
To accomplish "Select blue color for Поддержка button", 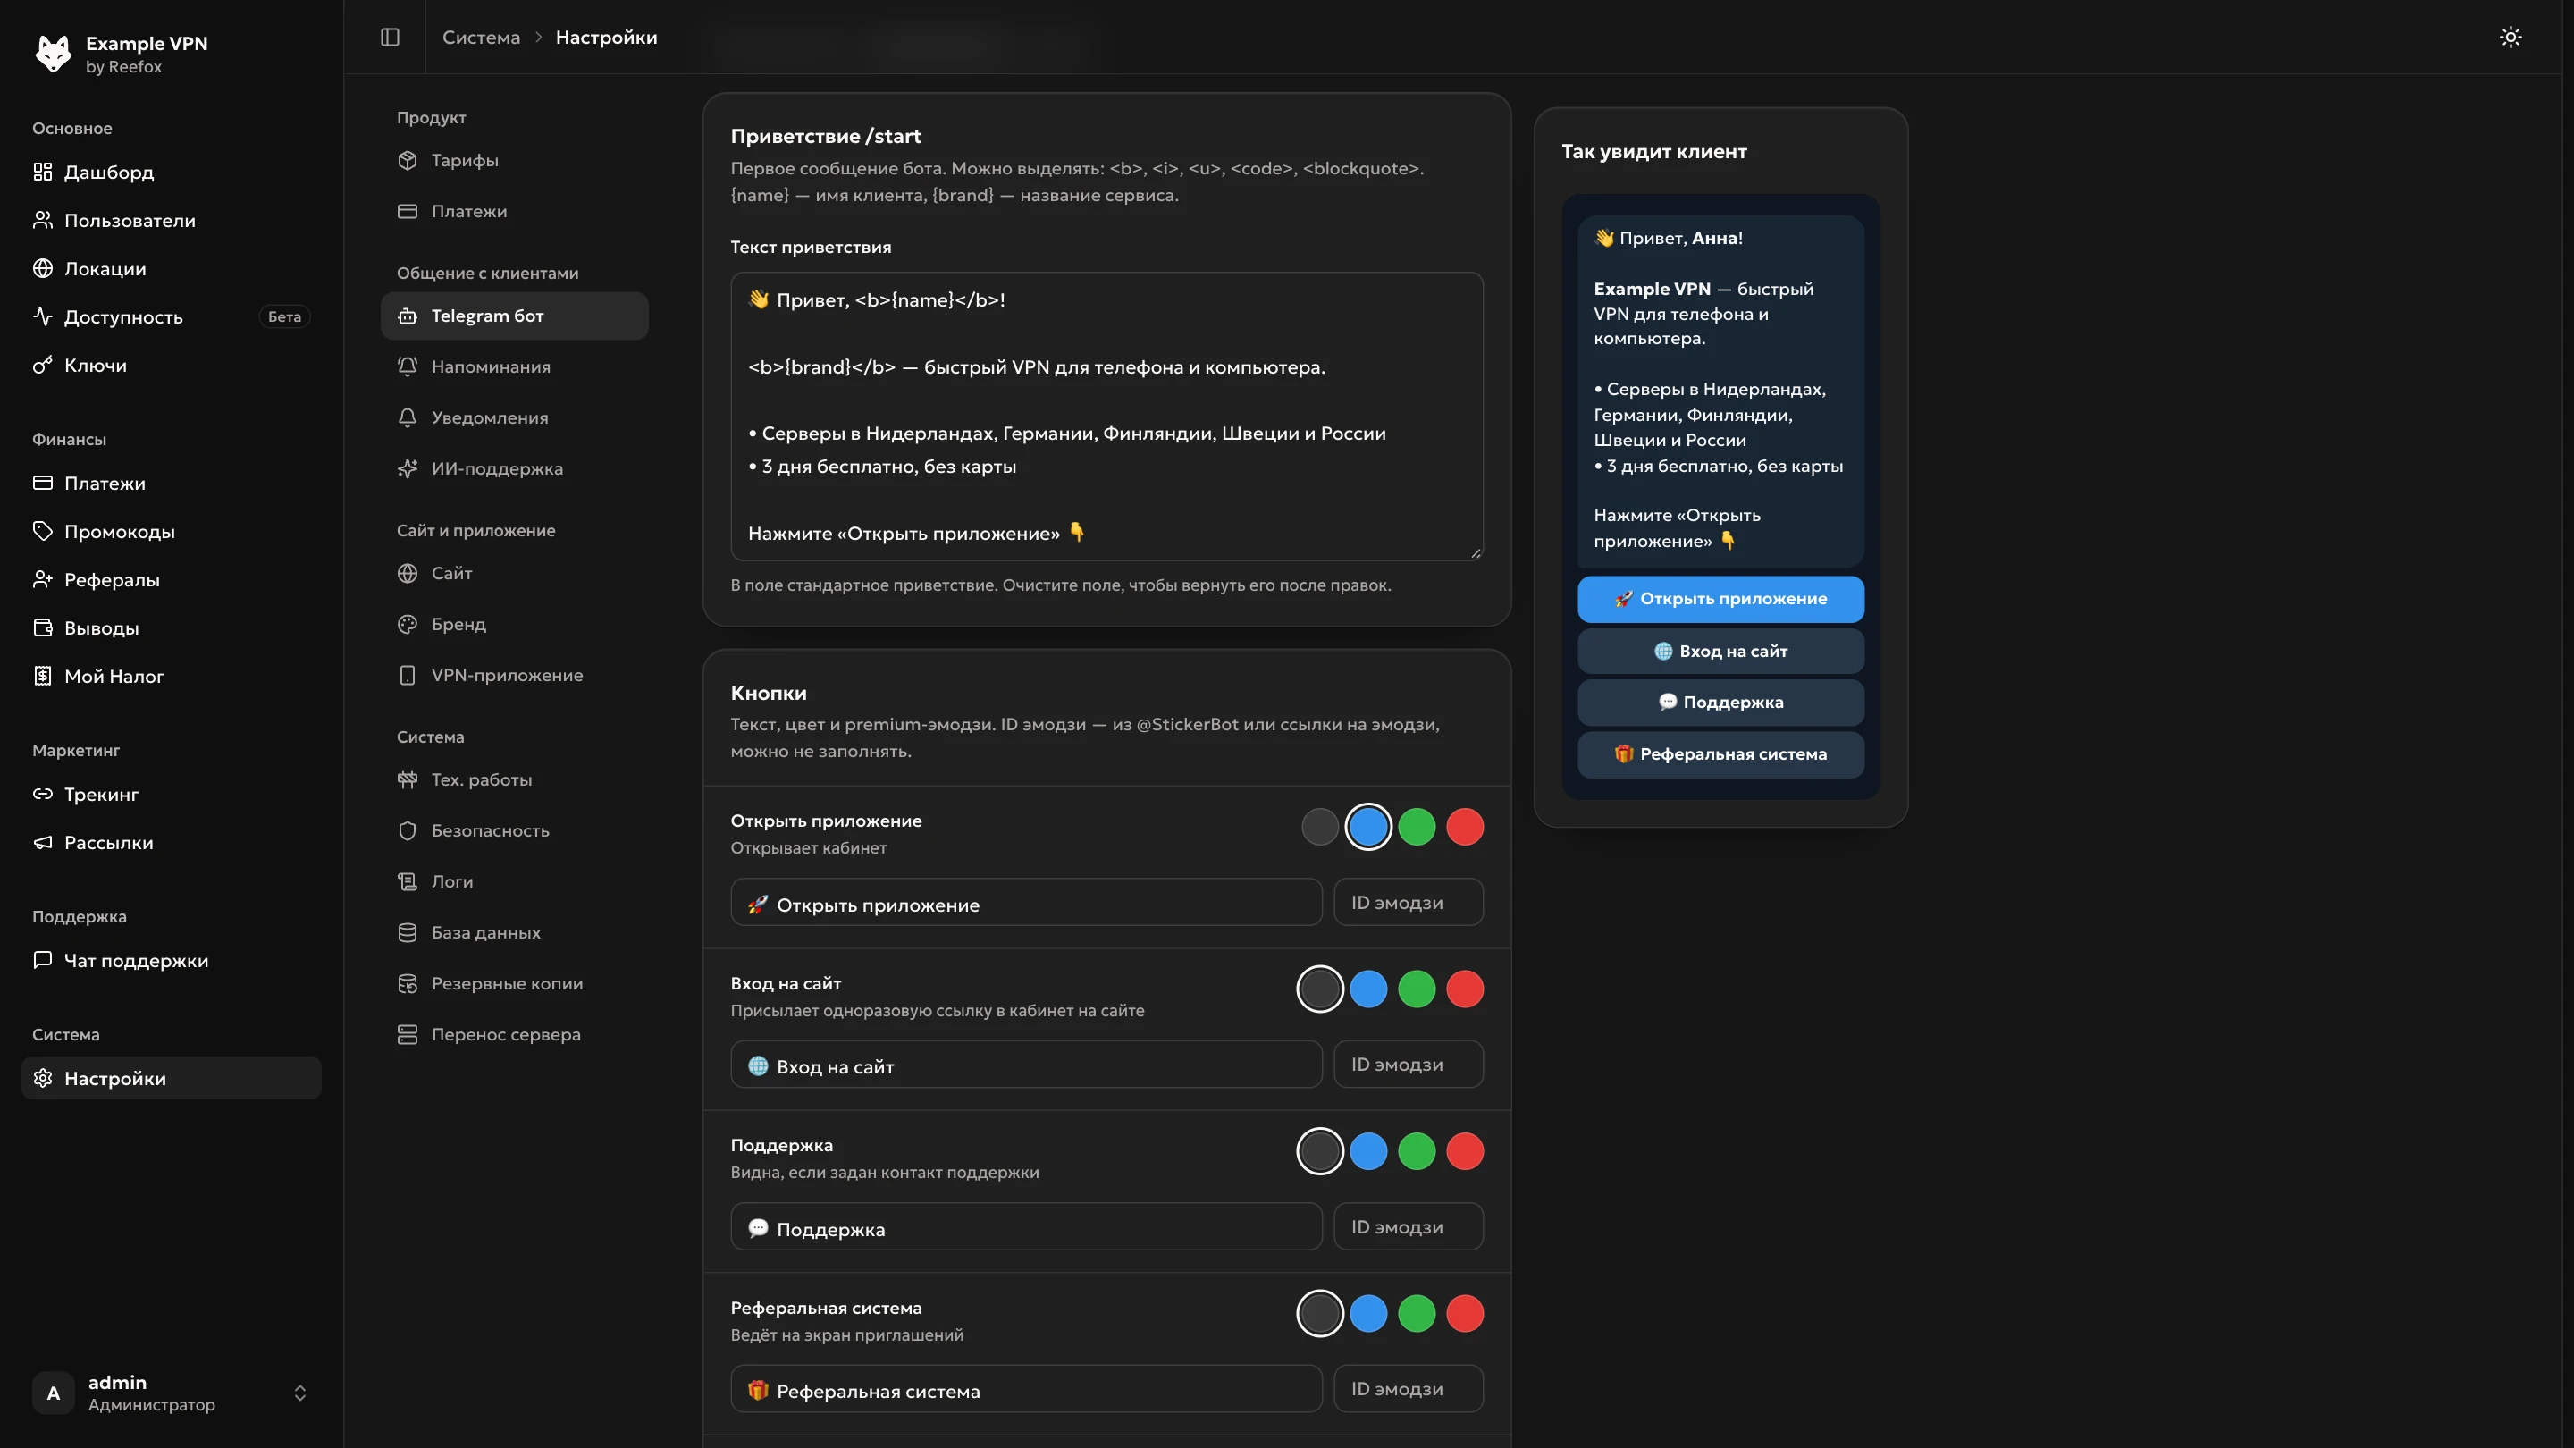I will coord(1368,1151).
